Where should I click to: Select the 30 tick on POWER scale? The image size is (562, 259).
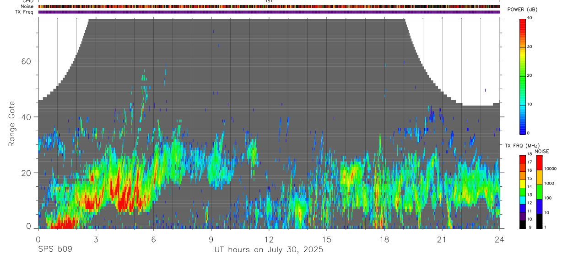tap(530, 47)
